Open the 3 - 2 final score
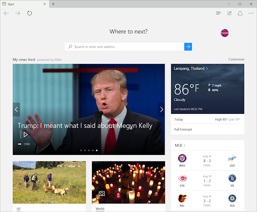This screenshot has height=212, width=257. [207, 201]
